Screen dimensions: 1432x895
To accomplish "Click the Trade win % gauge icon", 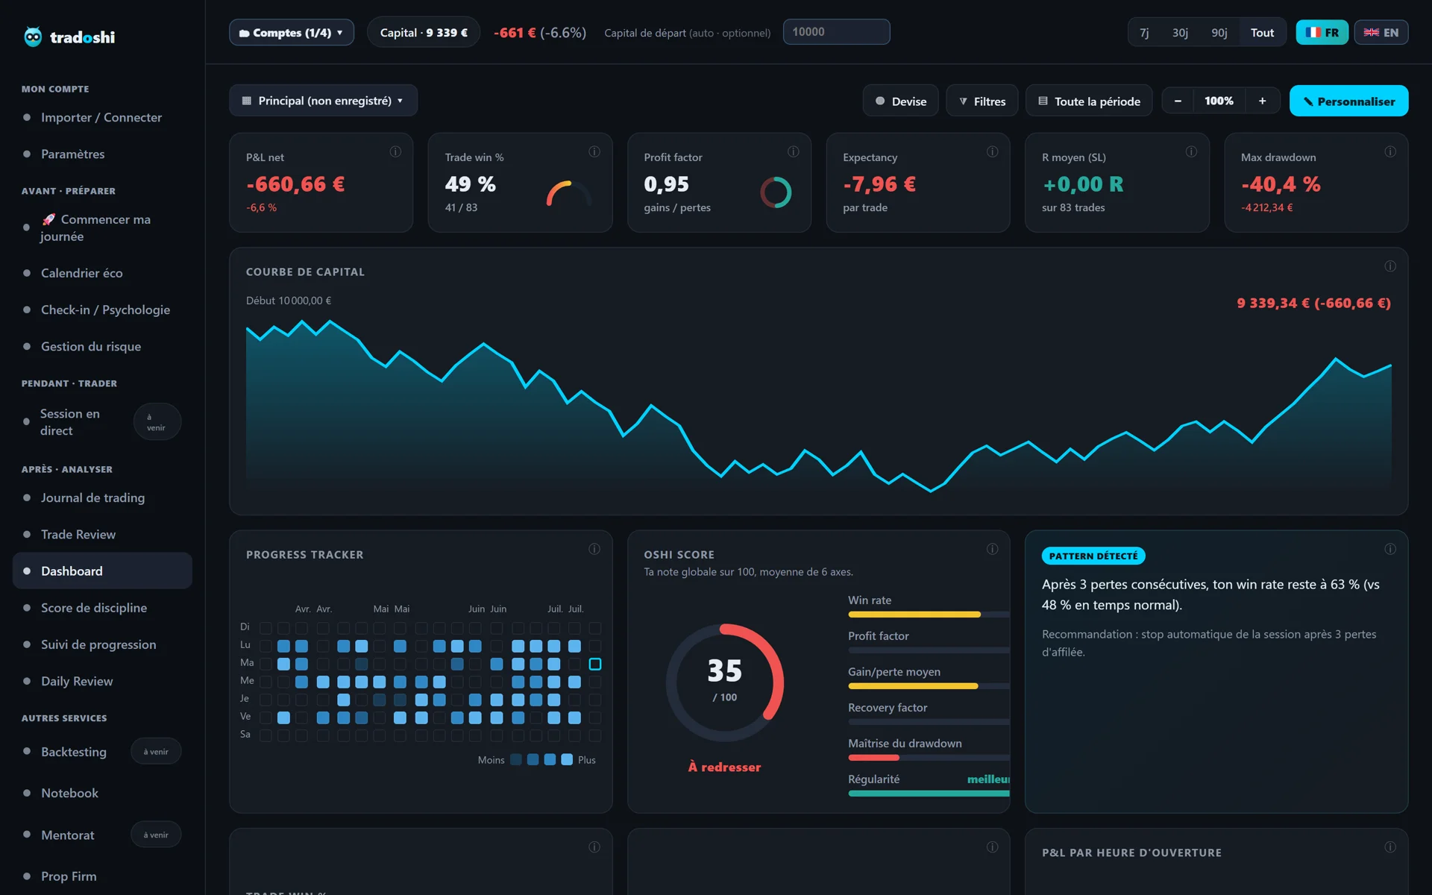I will pyautogui.click(x=570, y=193).
